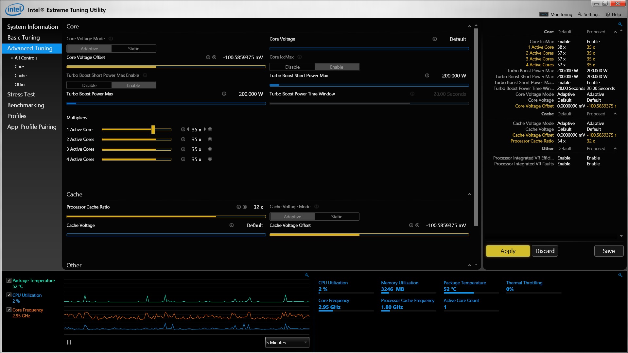Save settings as profile
This screenshot has width=628, height=353.
pos(609,251)
